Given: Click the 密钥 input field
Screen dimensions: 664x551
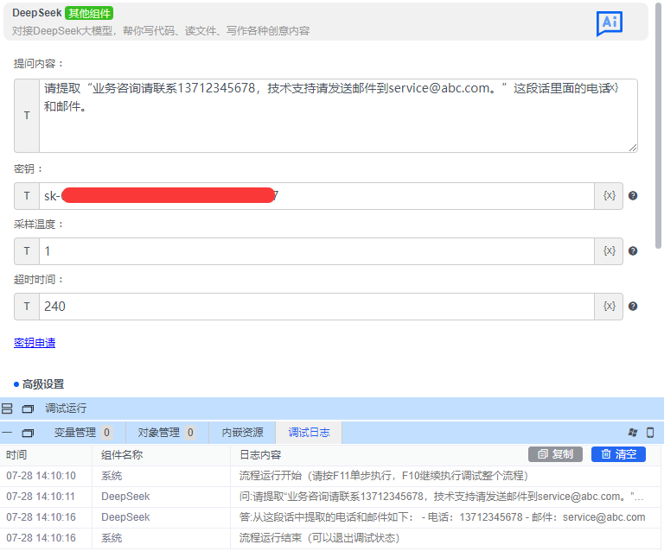Looking at the screenshot, I should 316,196.
